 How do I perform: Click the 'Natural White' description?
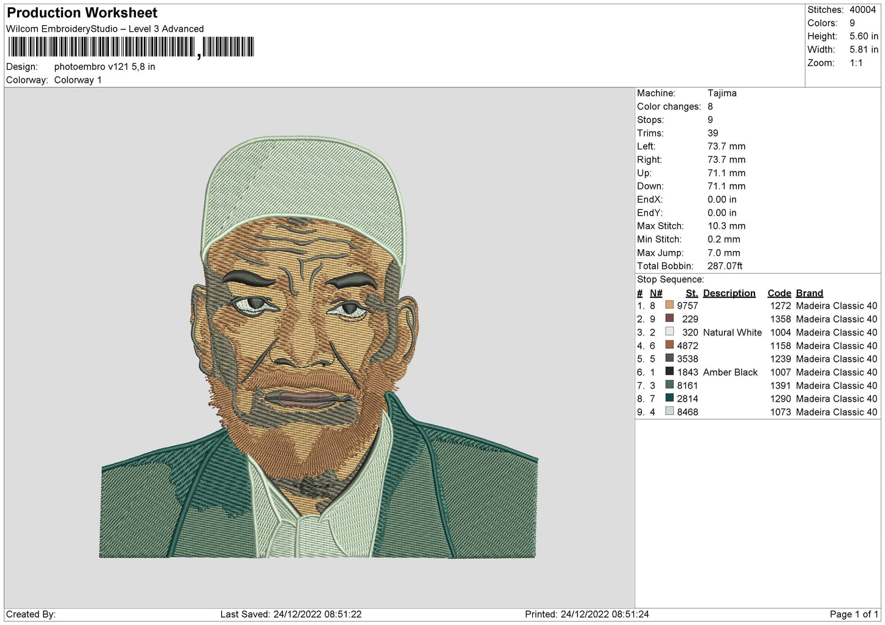[x=732, y=332]
